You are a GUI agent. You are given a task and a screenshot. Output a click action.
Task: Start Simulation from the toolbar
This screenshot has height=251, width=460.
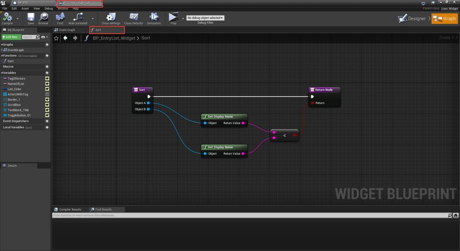point(154,17)
